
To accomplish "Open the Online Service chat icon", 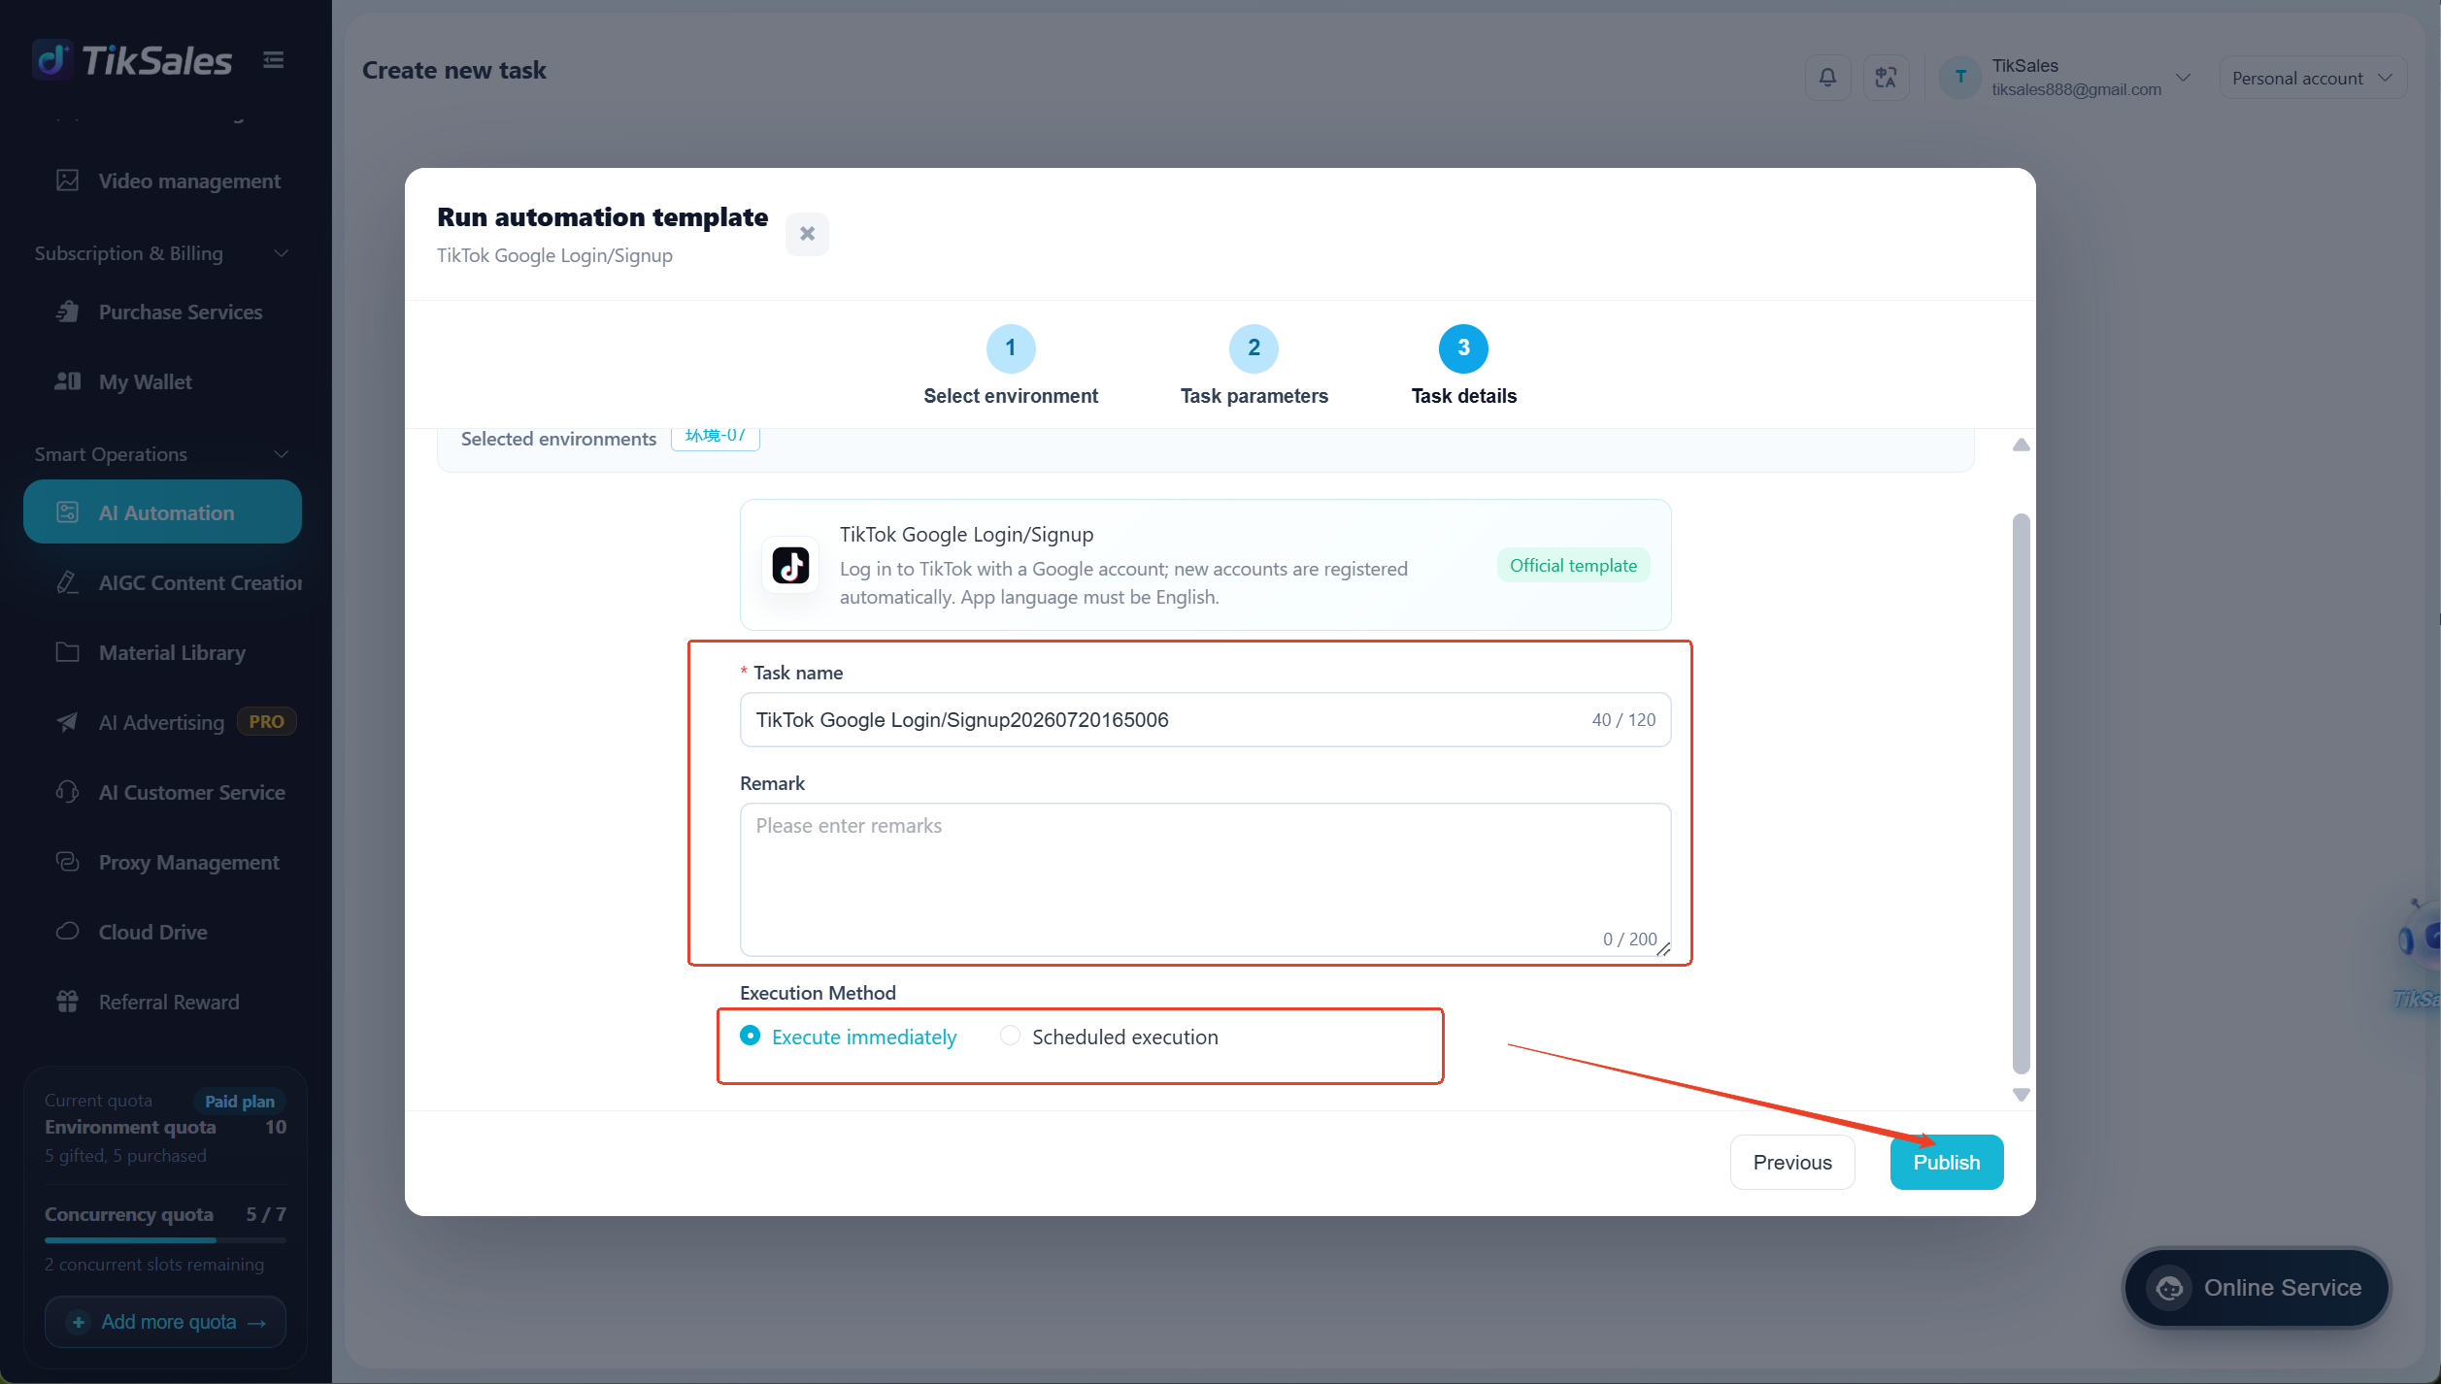I will [x=2170, y=1288].
